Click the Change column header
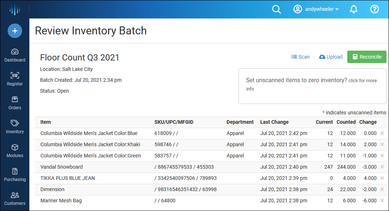Screen dimensions: 389x211 pyautogui.click(x=368, y=122)
